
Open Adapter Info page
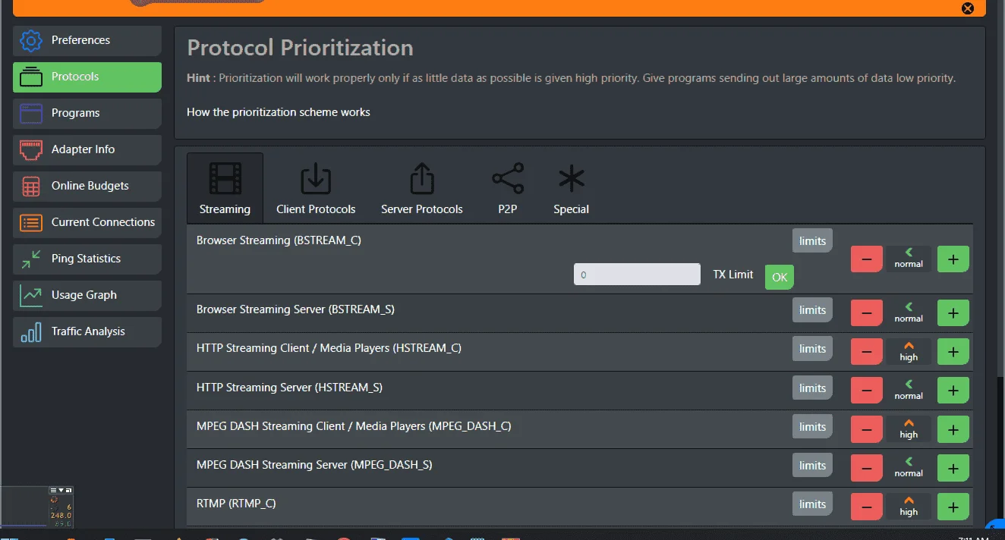tap(87, 149)
